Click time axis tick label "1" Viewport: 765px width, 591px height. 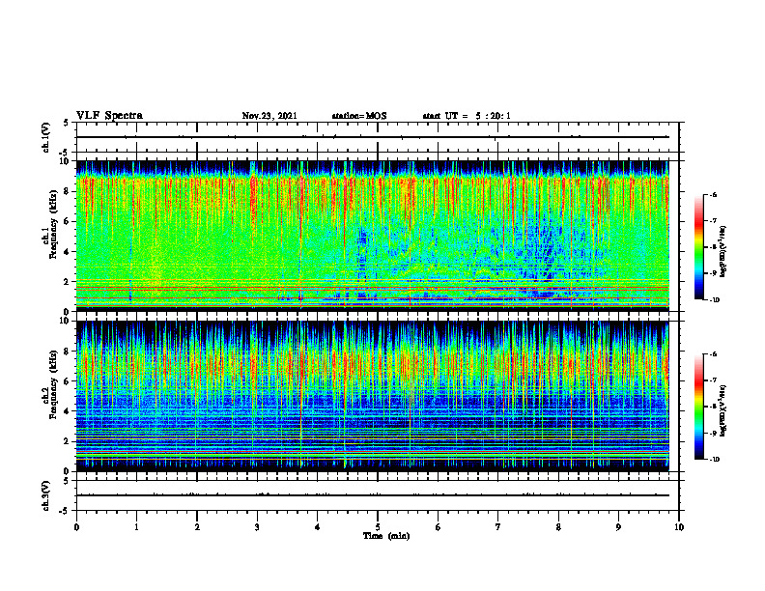136,527
